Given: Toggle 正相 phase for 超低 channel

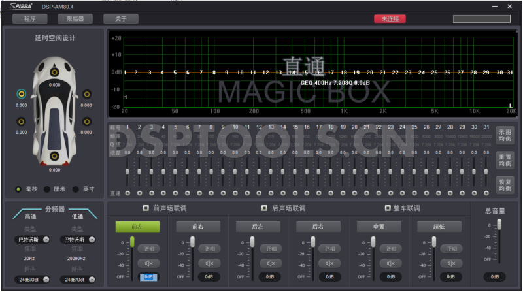Looking at the screenshot, I should tap(451, 249).
